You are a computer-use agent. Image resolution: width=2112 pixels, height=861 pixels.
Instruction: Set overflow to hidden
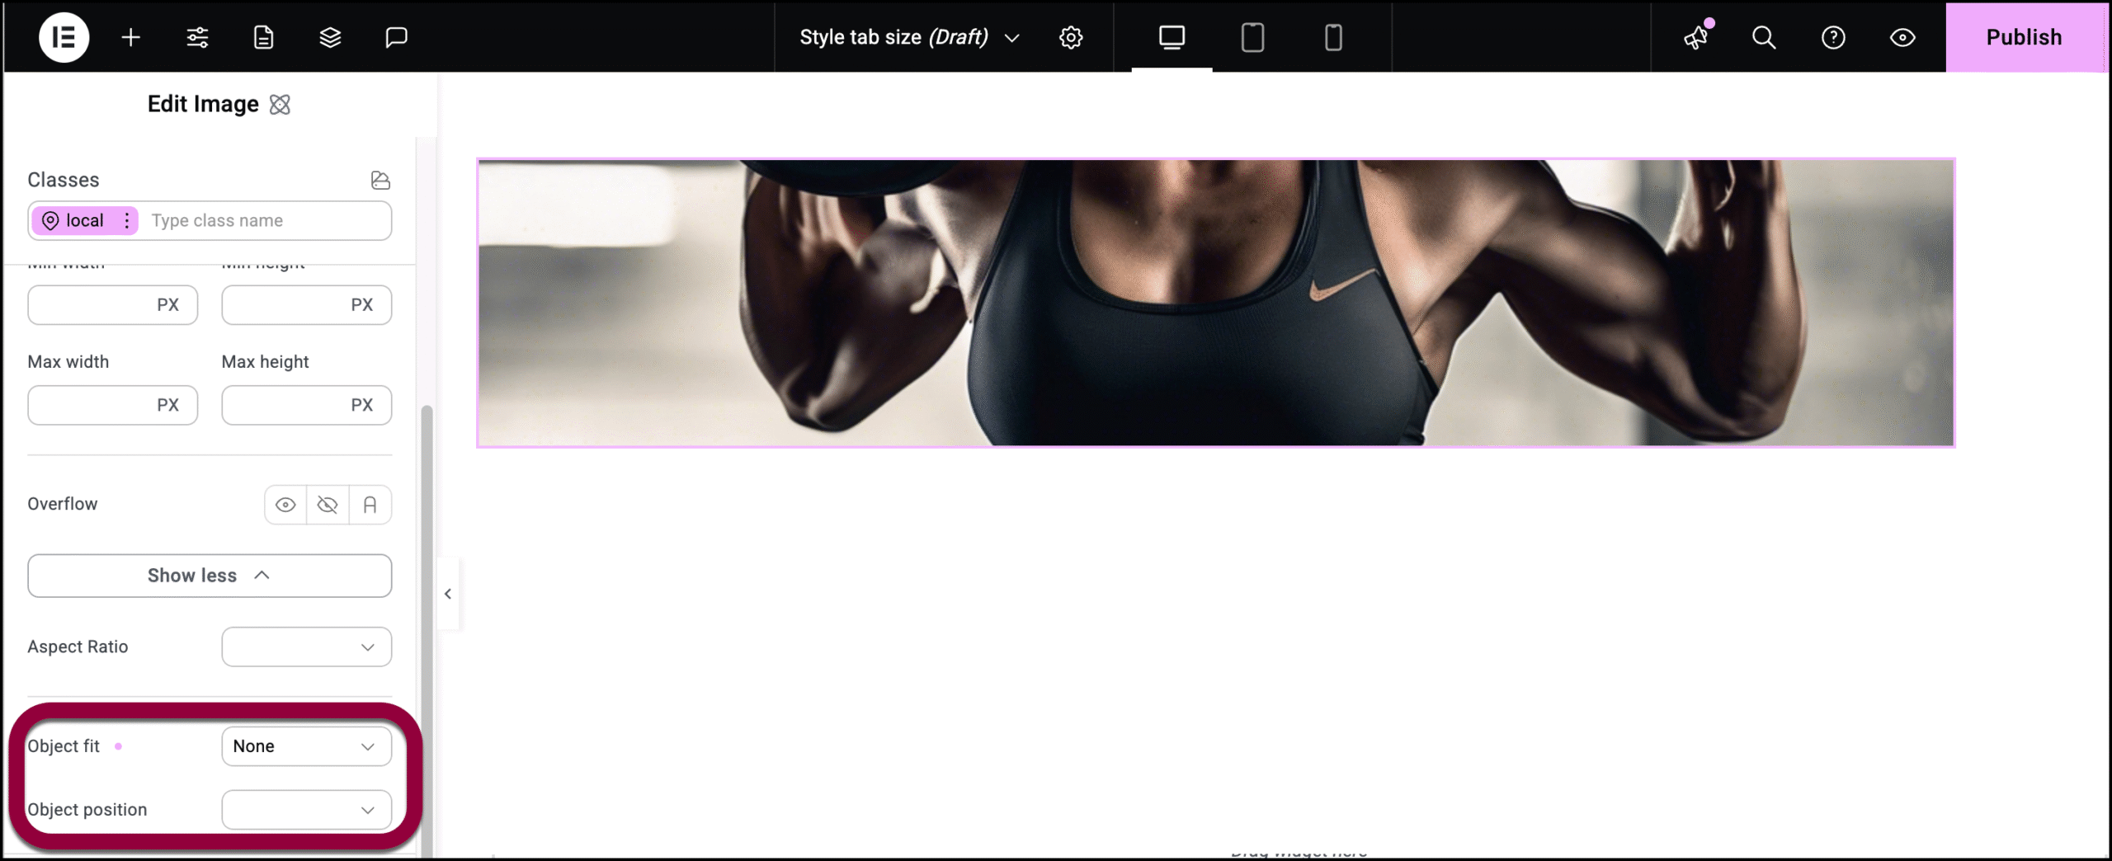328,505
